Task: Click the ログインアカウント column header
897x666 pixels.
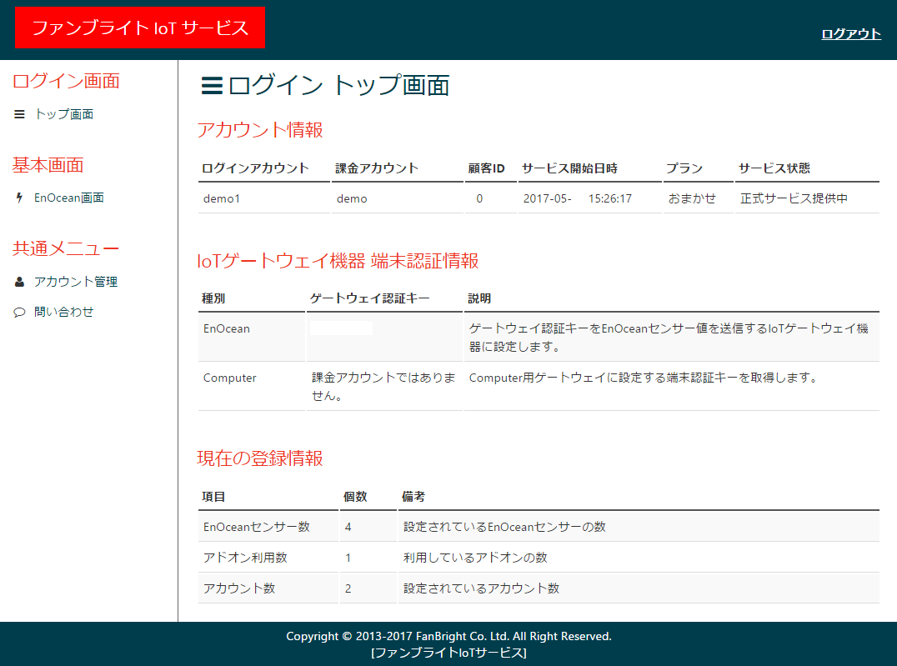Action: (255, 168)
